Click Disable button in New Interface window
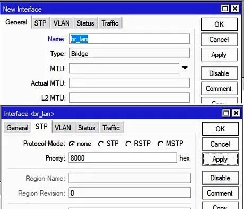Screen dimensions: 244x209 coord(219,73)
